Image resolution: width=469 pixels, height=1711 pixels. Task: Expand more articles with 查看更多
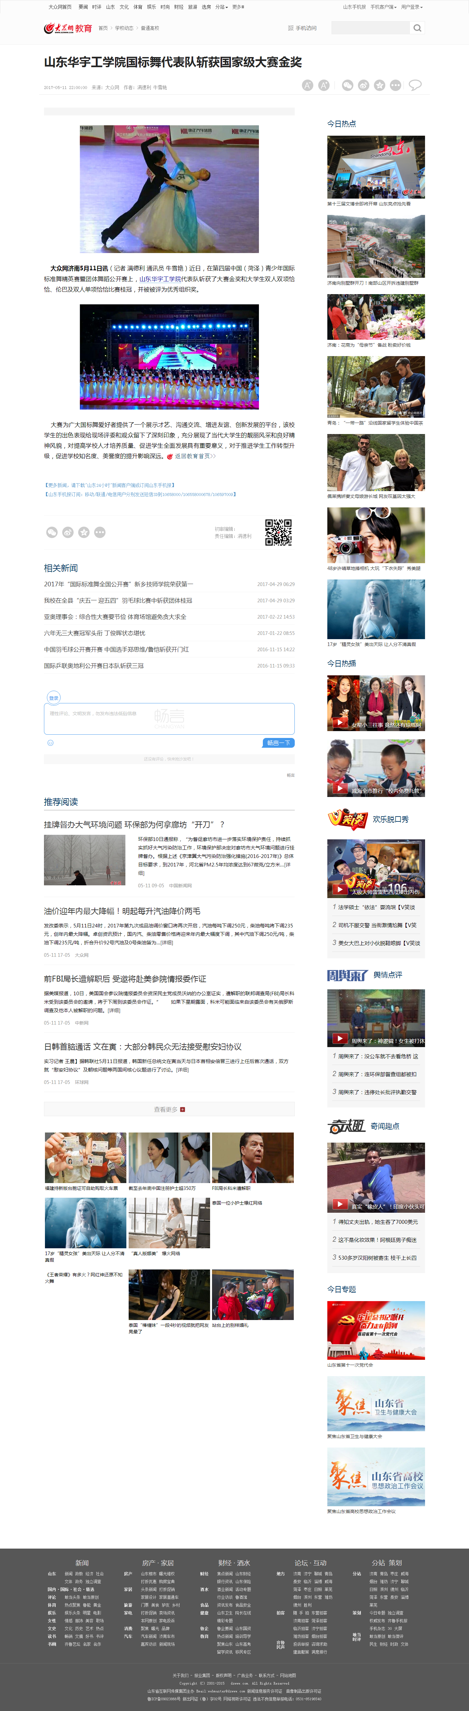169,1109
